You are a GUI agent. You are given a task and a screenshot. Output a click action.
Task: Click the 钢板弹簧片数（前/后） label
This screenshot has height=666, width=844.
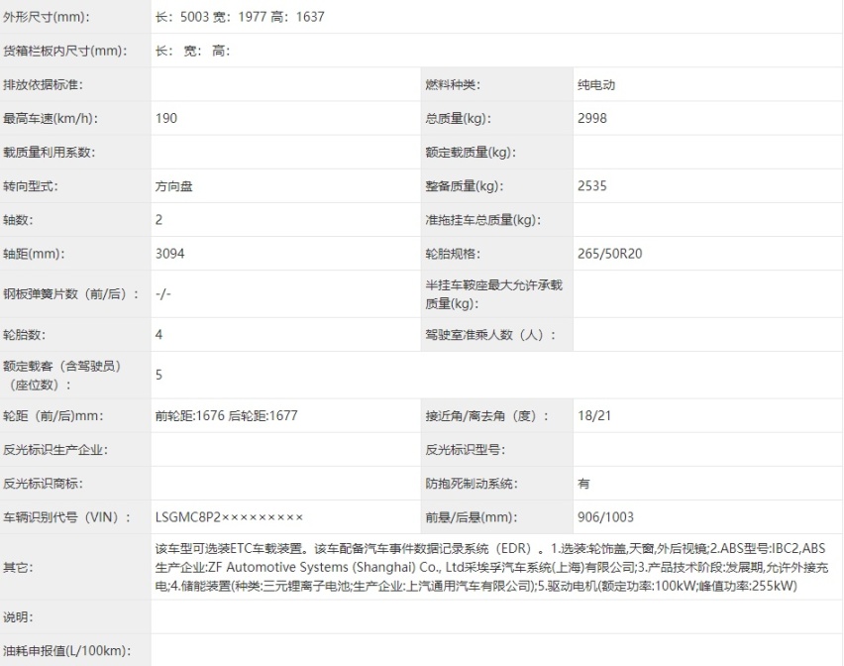click(70, 294)
